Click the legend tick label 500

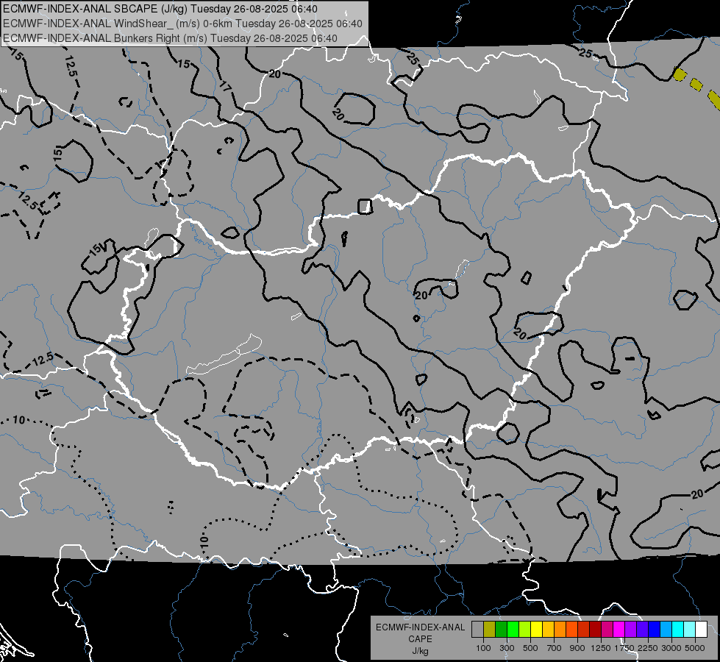point(530,648)
